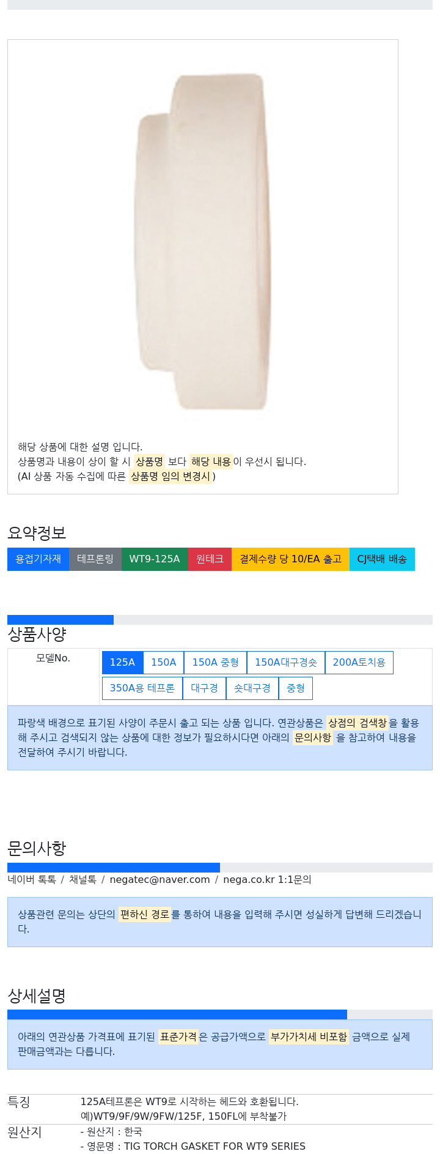Select the 200A토치용 model option
440x1154 pixels.
(x=359, y=662)
